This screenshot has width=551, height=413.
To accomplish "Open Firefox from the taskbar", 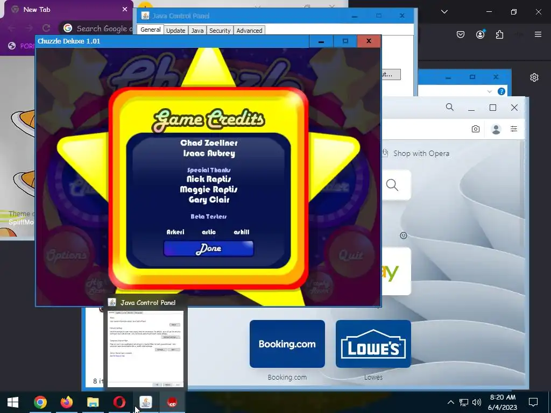I will click(66, 402).
